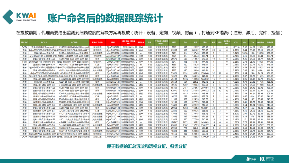
Task: Click the CTR column header
Action: [236, 42]
